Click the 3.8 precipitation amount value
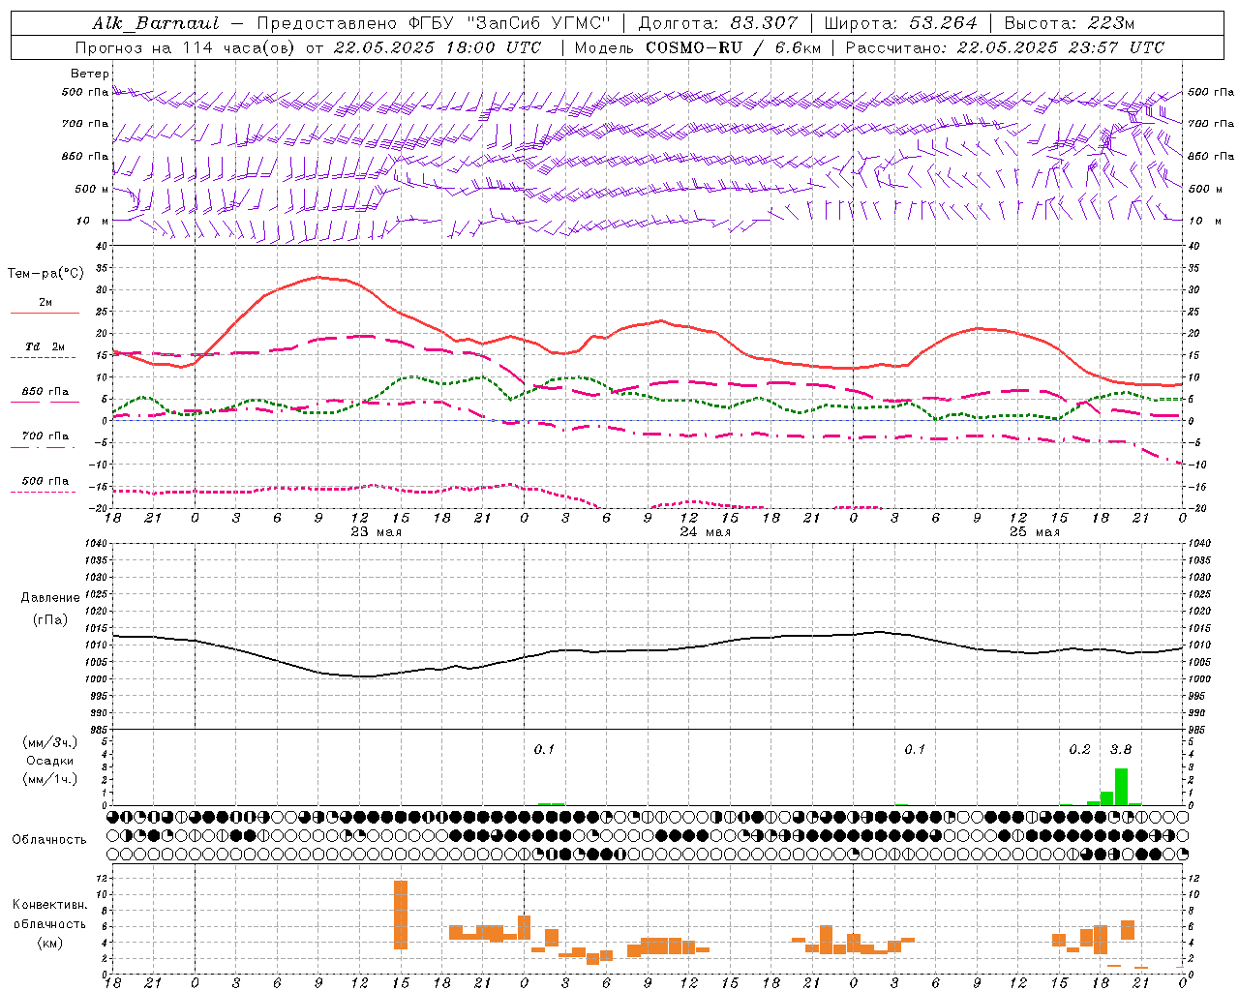This screenshot has height=991, width=1239. (1120, 750)
